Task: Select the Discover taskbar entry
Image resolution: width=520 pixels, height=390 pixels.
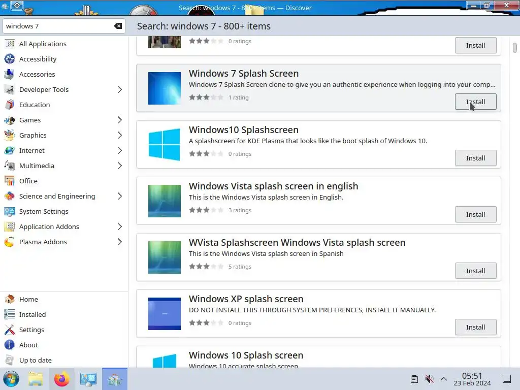Action: pos(115,379)
